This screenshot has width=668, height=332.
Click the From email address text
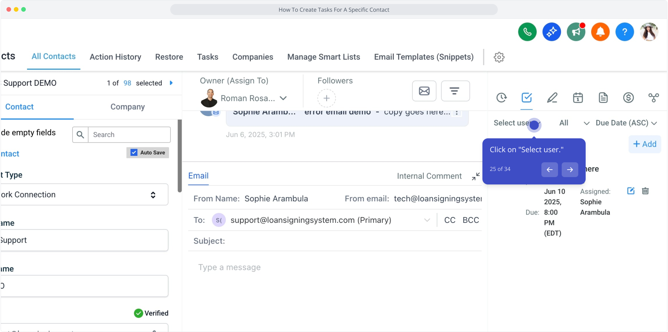[438, 199]
